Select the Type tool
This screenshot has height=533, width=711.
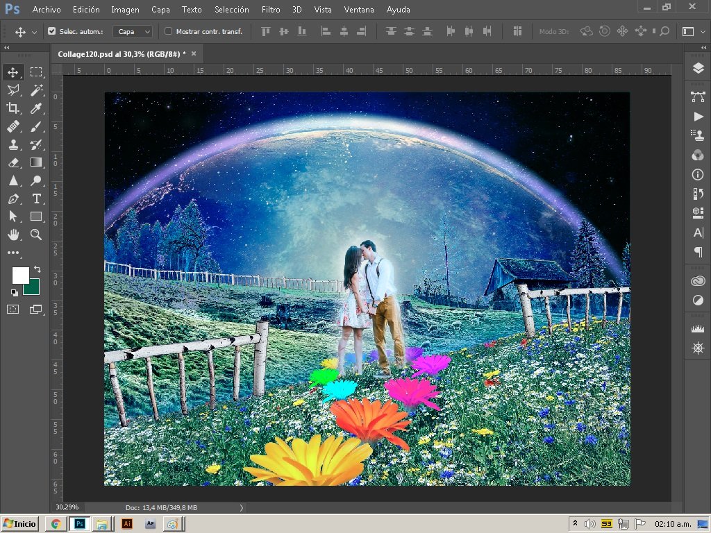click(x=36, y=198)
